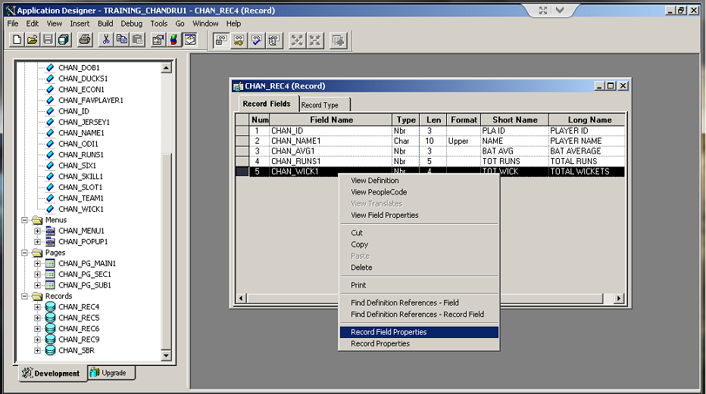Viewport: 706px width, 394px height.
Task: Choose Record Field Properties from context menu
Action: click(x=419, y=332)
